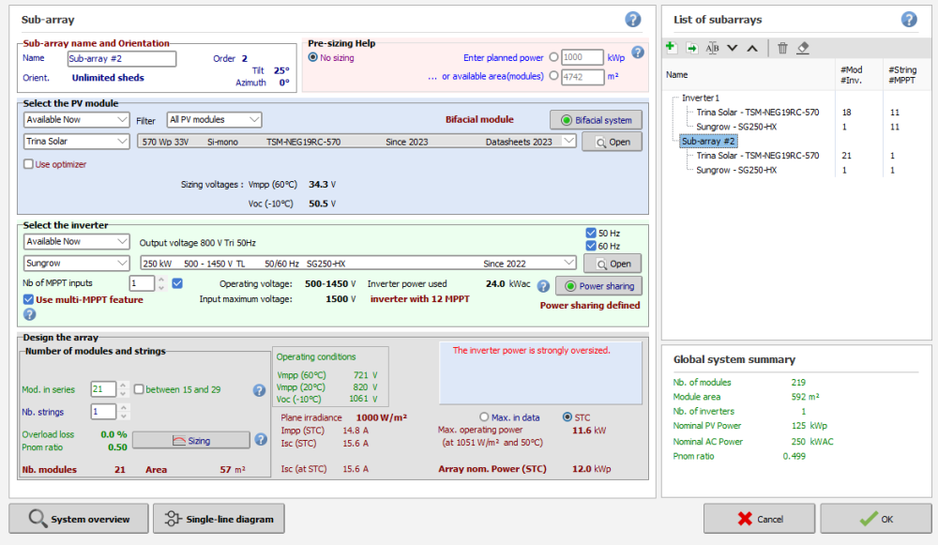Delete subarray using trash icon

point(782,48)
